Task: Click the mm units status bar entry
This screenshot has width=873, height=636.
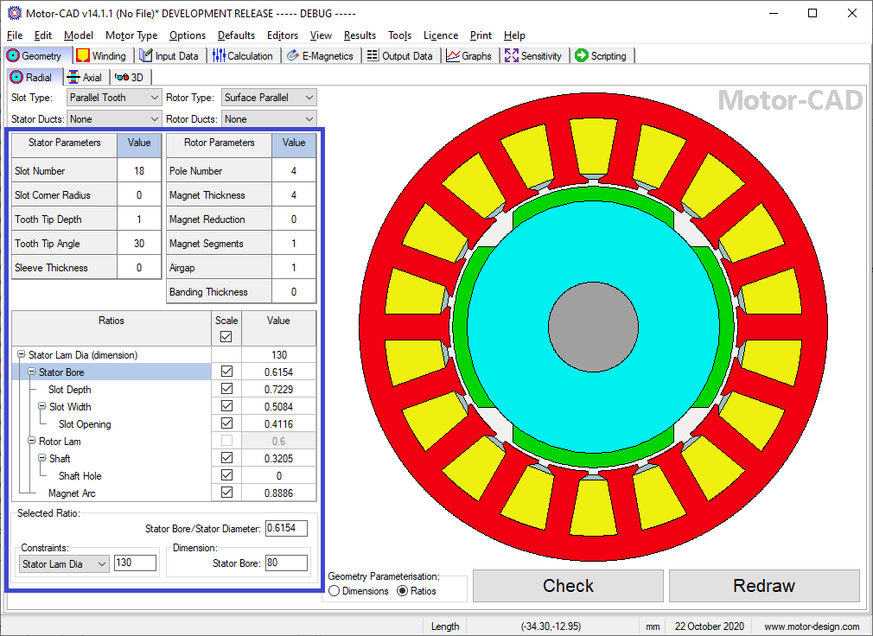Action: [653, 626]
